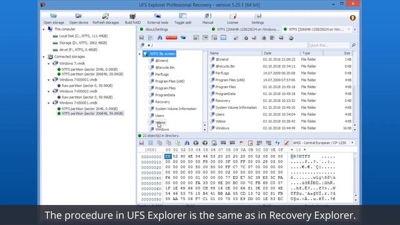This screenshot has height=225, width=400.
Task: Click the Toggle split icon
Action: 182,16
